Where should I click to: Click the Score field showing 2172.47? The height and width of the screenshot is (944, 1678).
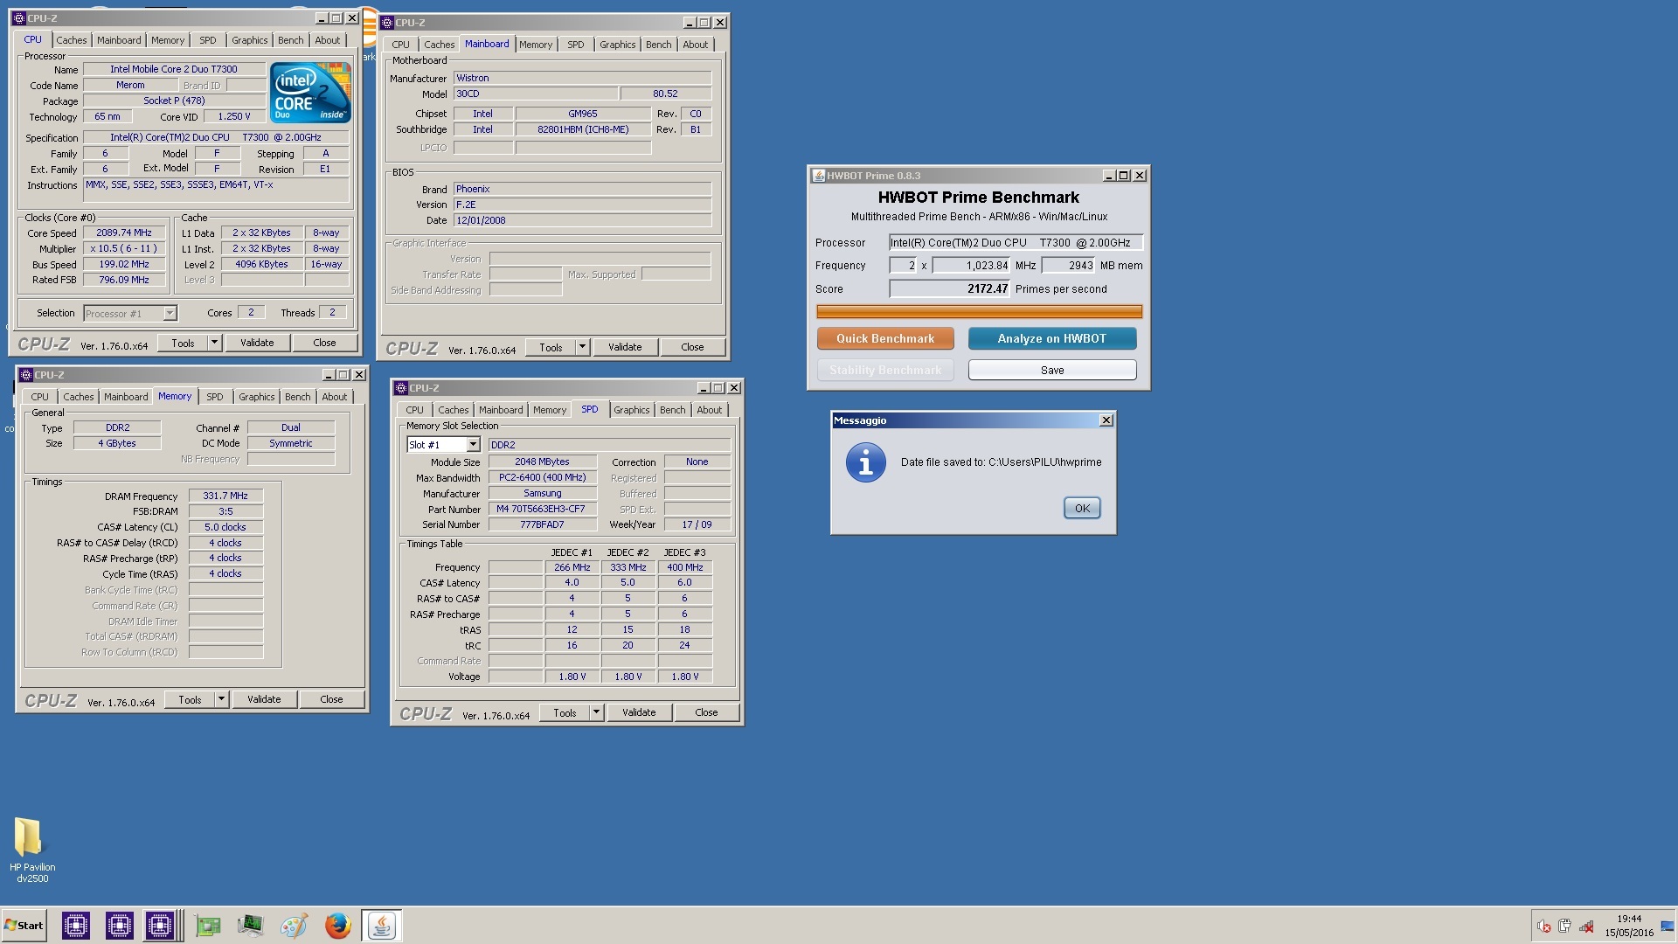coord(950,289)
